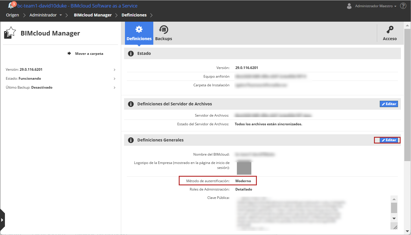Click the main page vertical scrollbar thumb

click(x=407, y=95)
